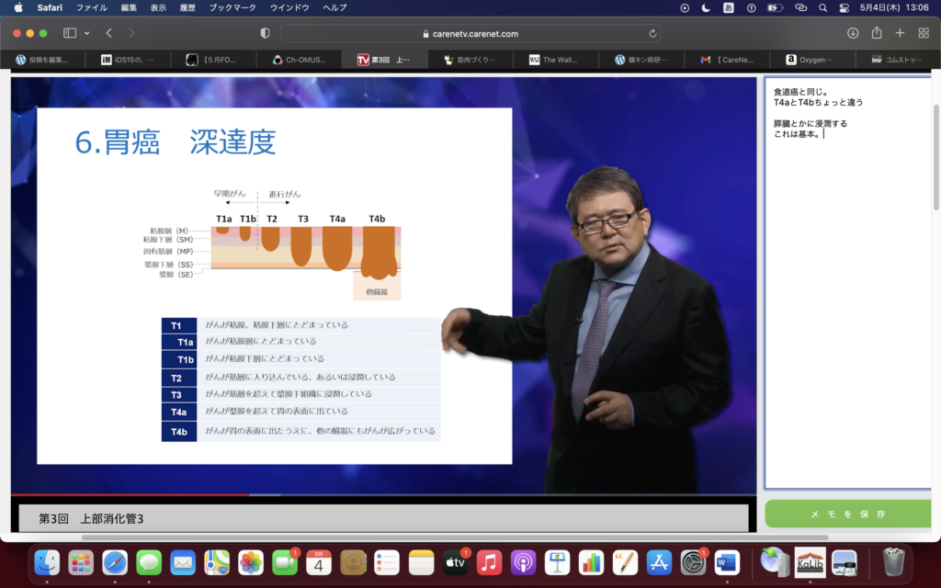Switch to the Oxygen Amazon tab
Image resolution: width=941 pixels, height=588 pixels.
coord(812,60)
